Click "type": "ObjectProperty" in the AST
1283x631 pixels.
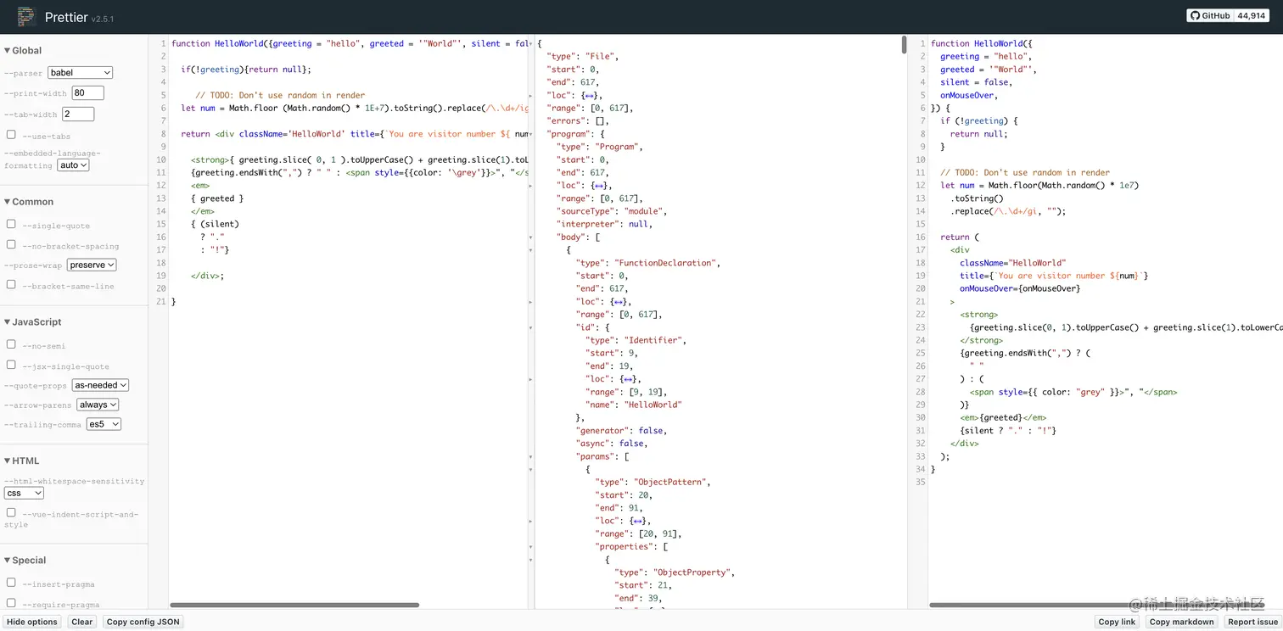point(674,572)
